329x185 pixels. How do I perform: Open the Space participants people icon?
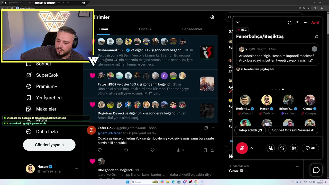point(270,148)
